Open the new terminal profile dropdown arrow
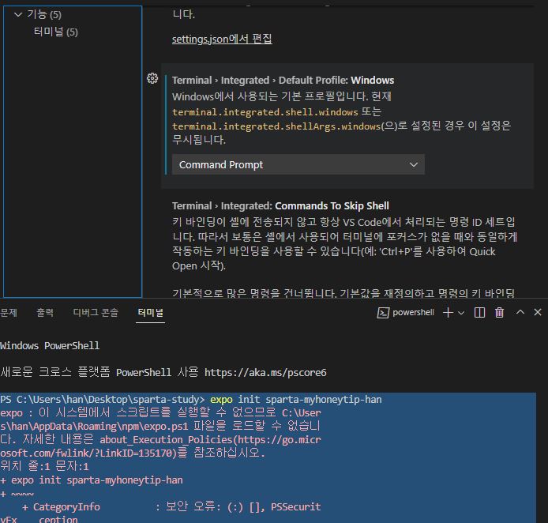The height and width of the screenshot is (523, 548). point(461,313)
